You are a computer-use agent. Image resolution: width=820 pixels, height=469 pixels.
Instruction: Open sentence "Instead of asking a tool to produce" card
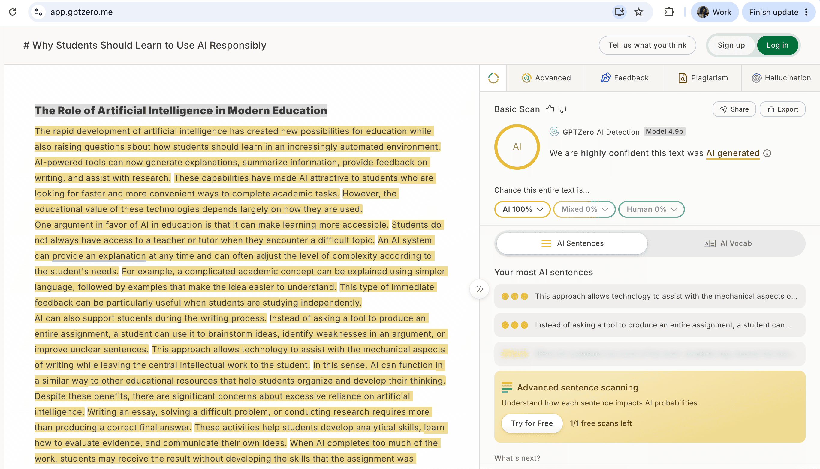click(650, 325)
